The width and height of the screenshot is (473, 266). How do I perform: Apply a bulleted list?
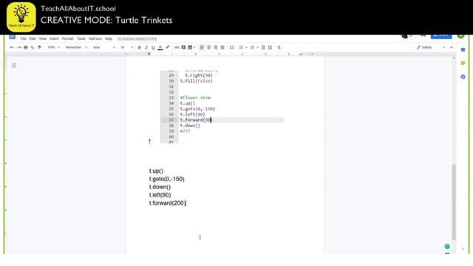(x=252, y=47)
